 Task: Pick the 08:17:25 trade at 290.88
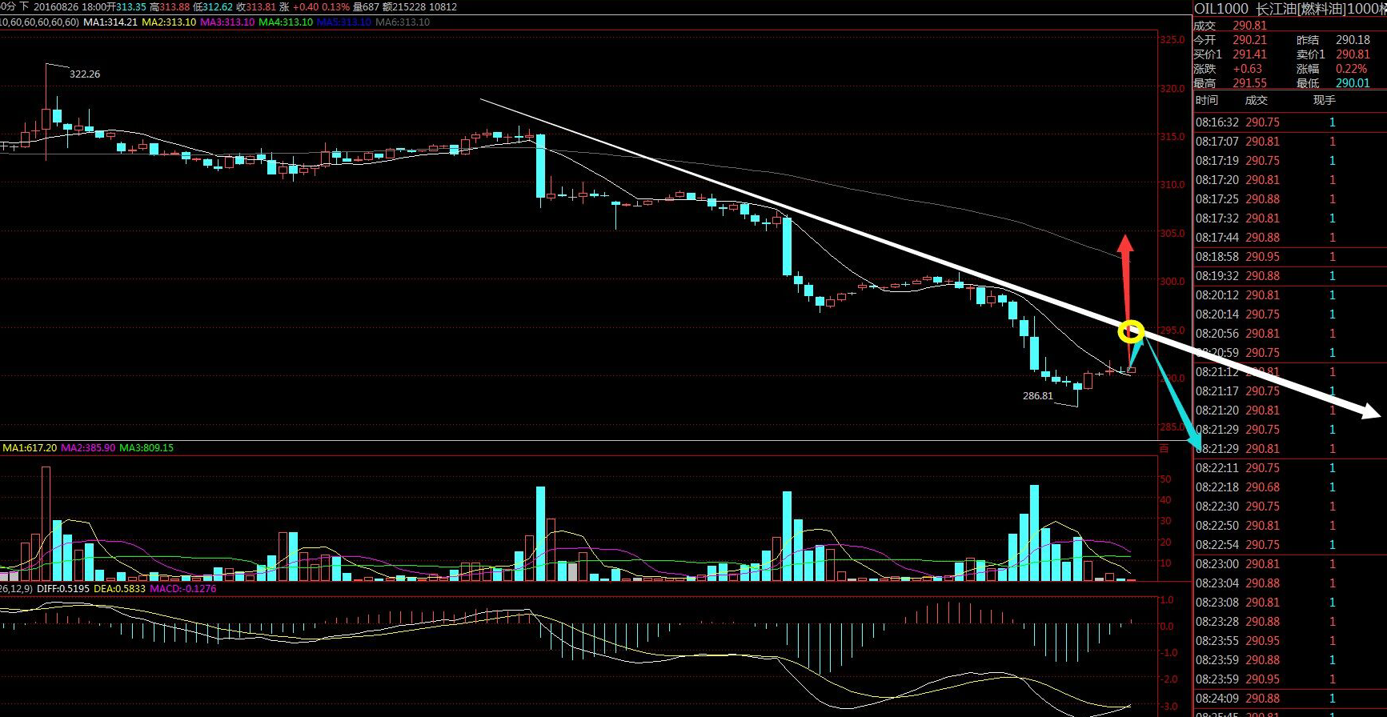pyautogui.click(x=1289, y=199)
